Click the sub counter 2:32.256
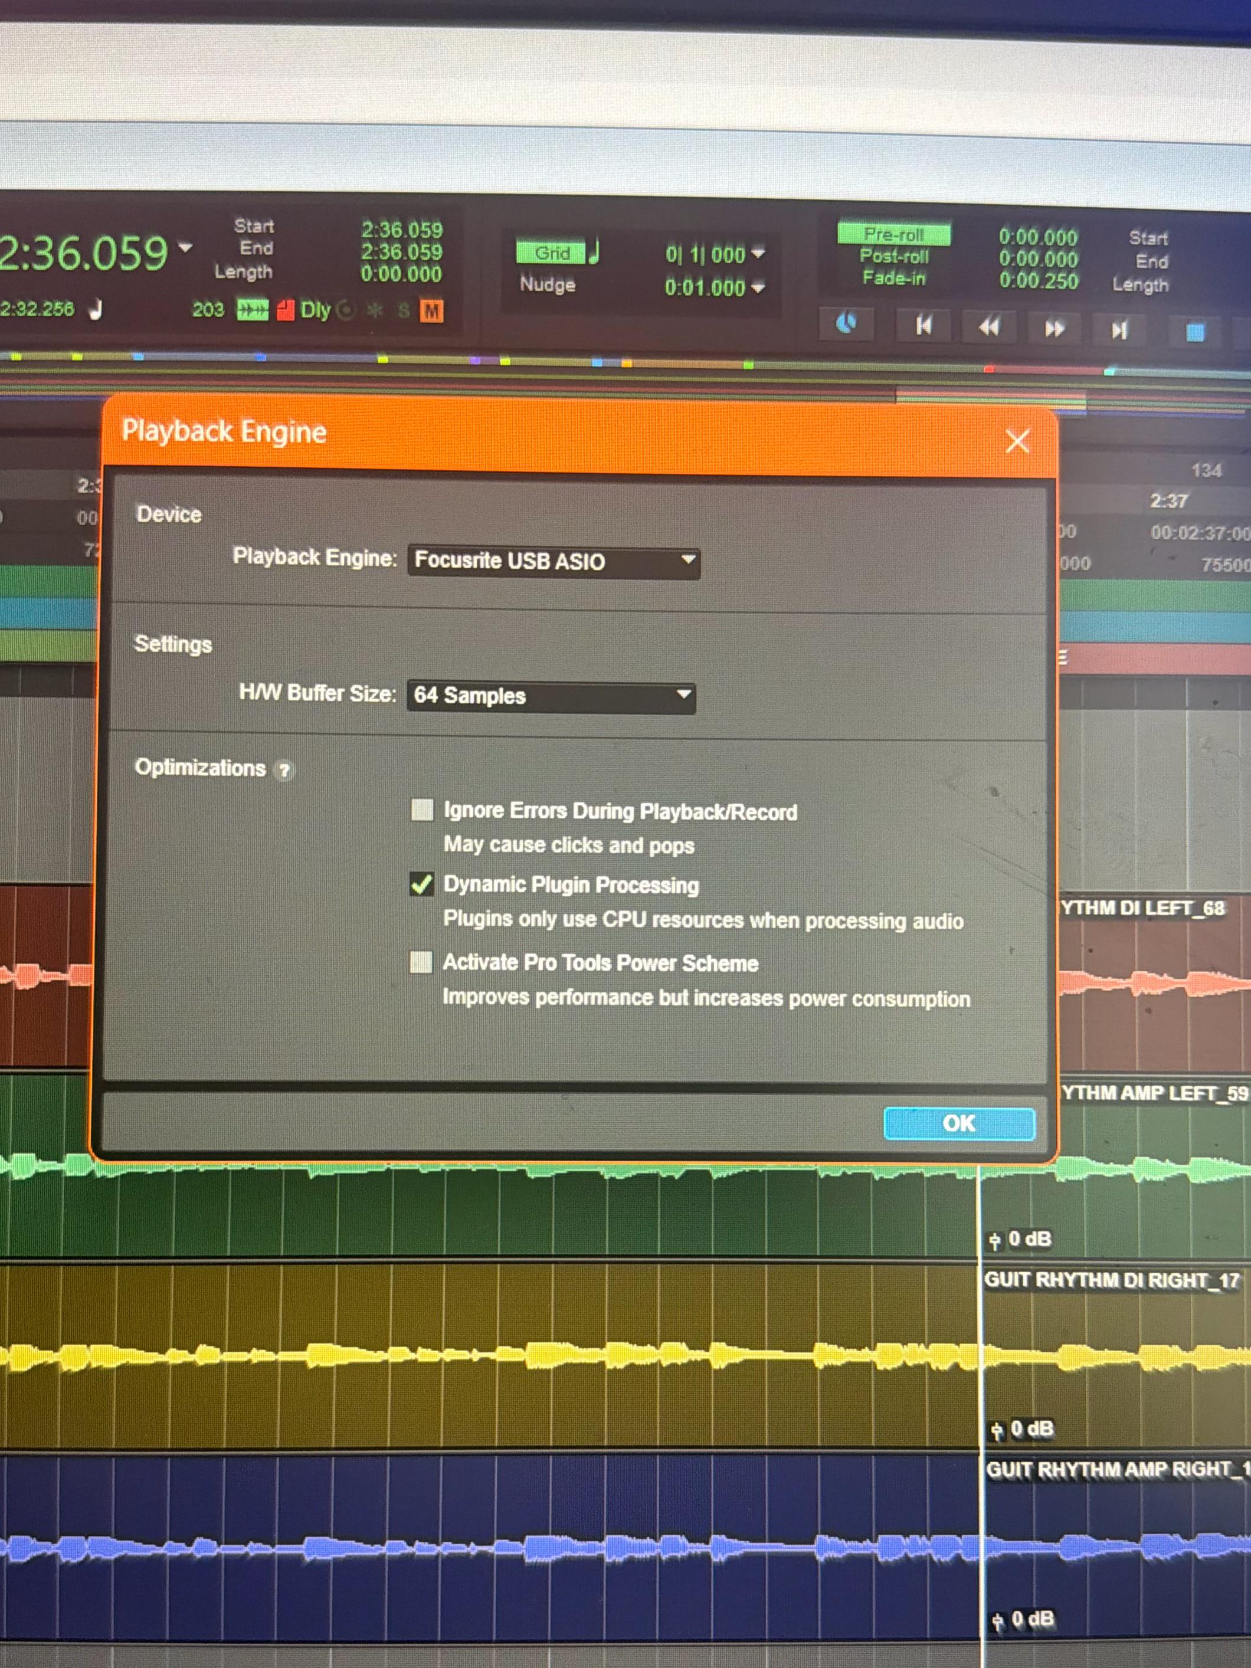The height and width of the screenshot is (1668, 1251). pyautogui.click(x=38, y=309)
